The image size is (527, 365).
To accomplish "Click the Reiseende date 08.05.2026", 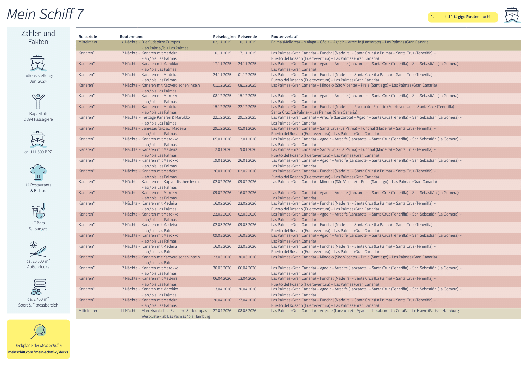I will (247, 311).
